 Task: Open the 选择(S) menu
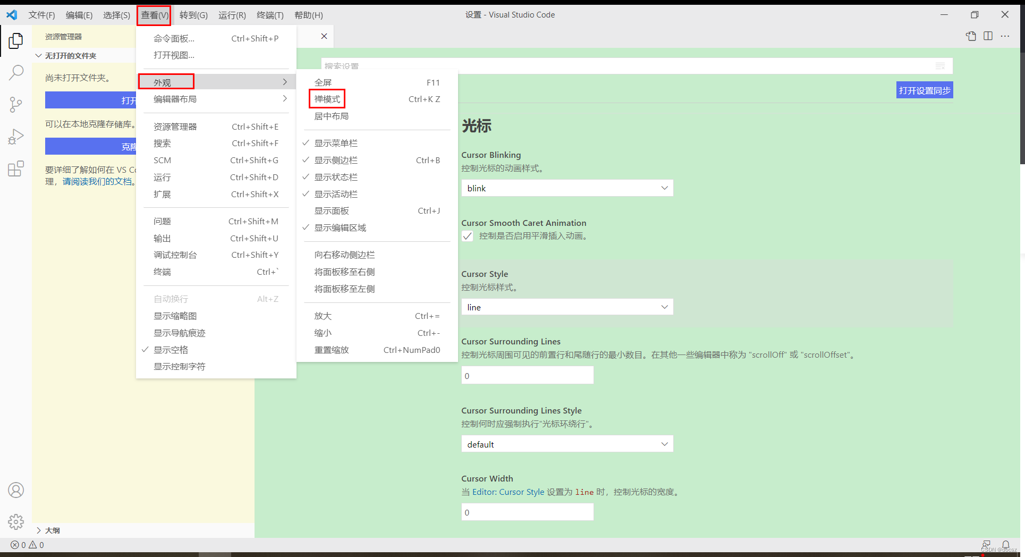point(116,15)
